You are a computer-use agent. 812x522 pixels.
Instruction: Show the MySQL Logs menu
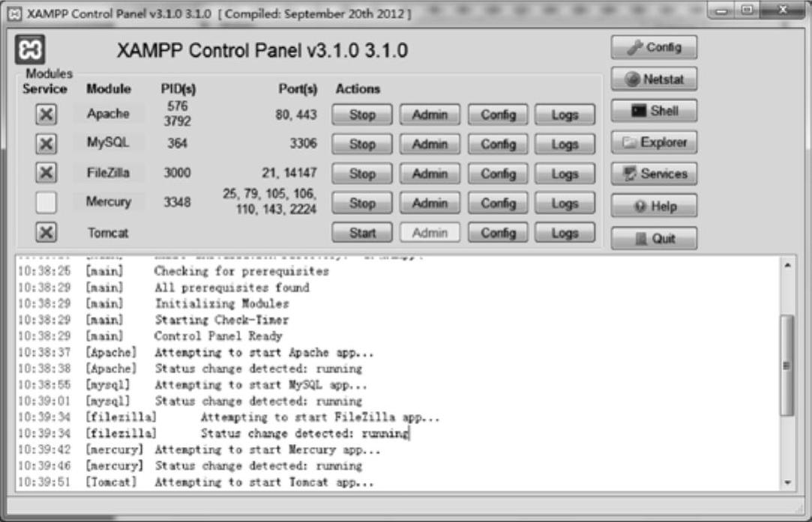coord(565,145)
